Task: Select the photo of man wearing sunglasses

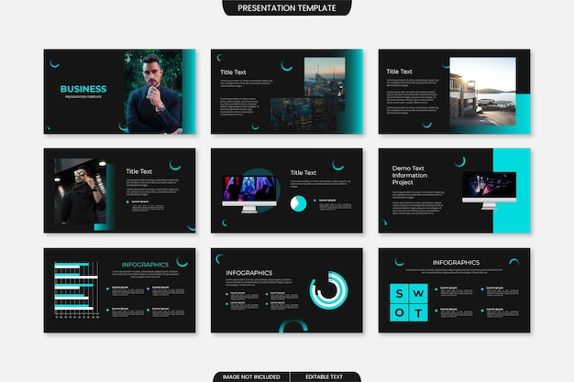Action: pos(81,191)
